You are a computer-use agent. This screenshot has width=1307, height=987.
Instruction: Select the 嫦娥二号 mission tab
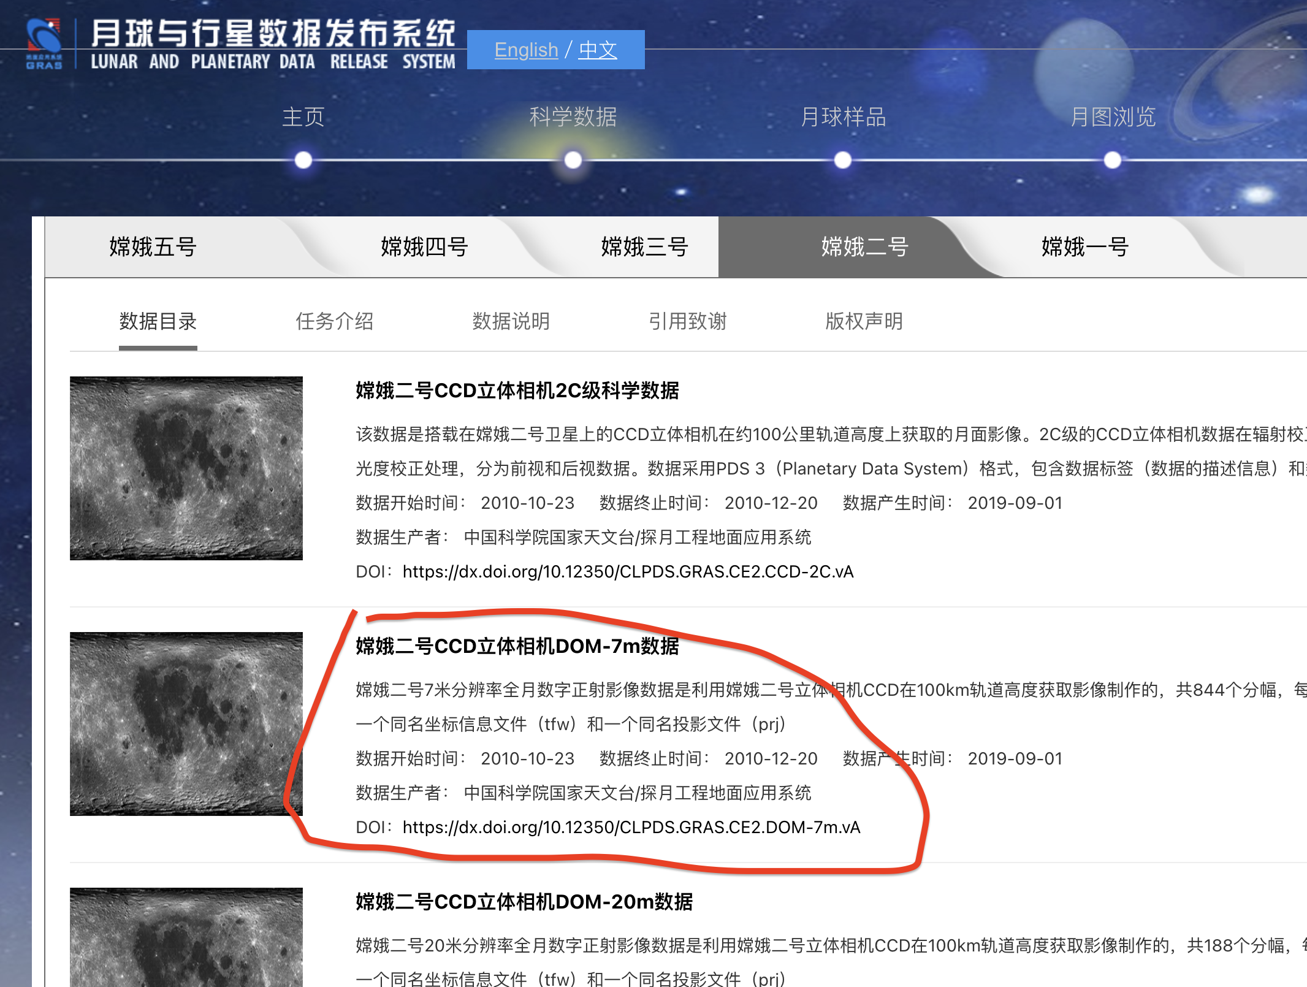pyautogui.click(x=864, y=247)
